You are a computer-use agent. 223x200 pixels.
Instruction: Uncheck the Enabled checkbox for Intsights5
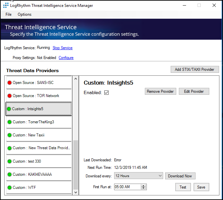106,93
